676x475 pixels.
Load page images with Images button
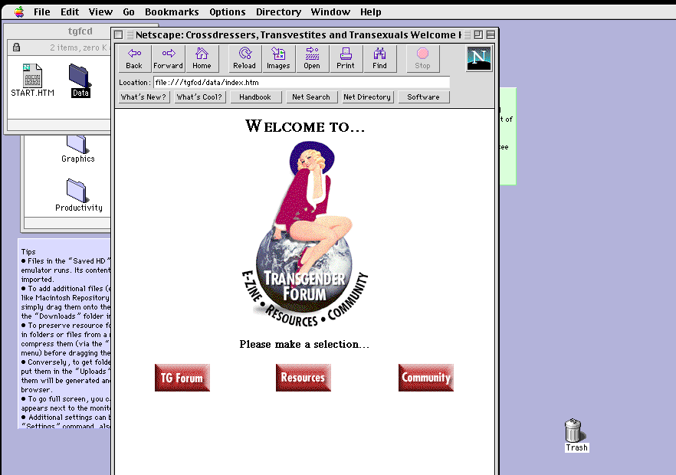coord(278,59)
